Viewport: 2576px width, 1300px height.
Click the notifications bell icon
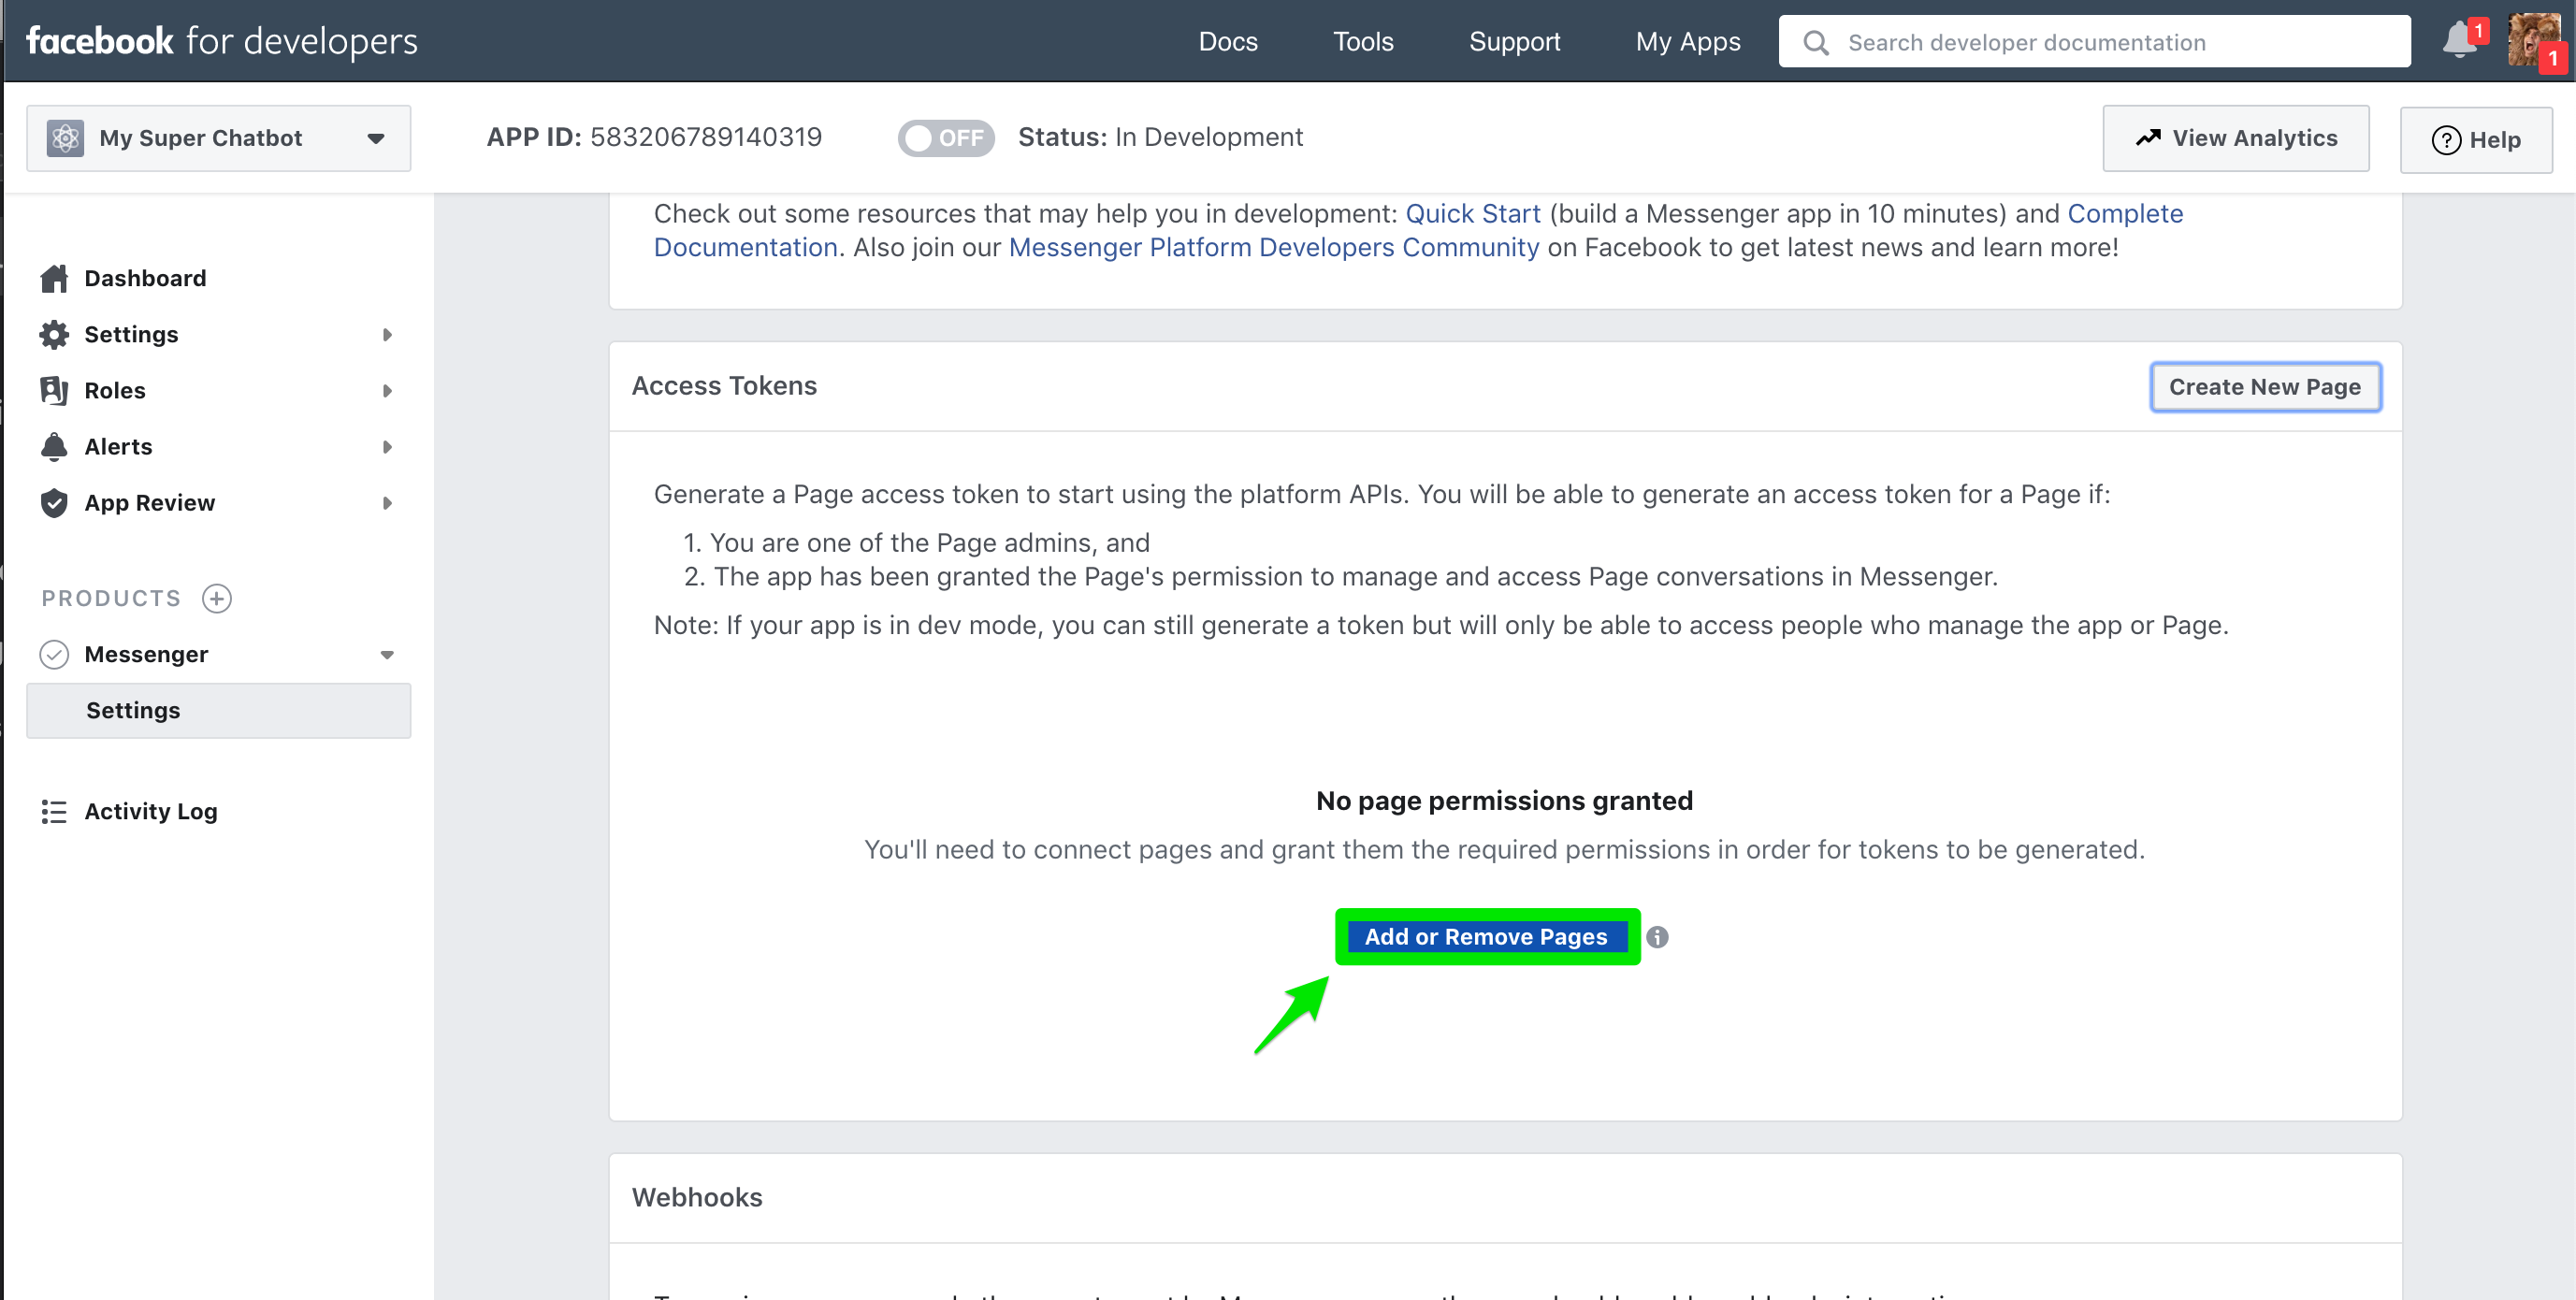2459,41
